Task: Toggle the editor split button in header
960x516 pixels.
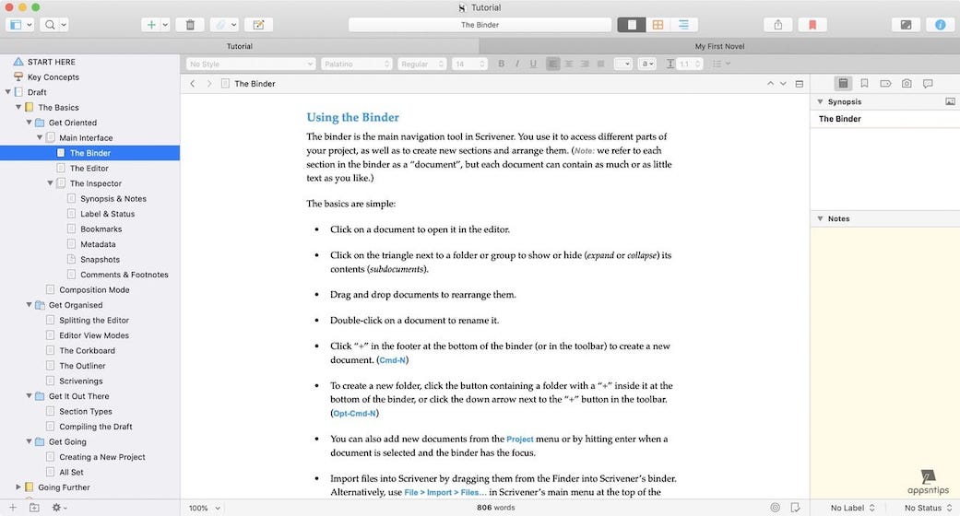Action: point(799,84)
